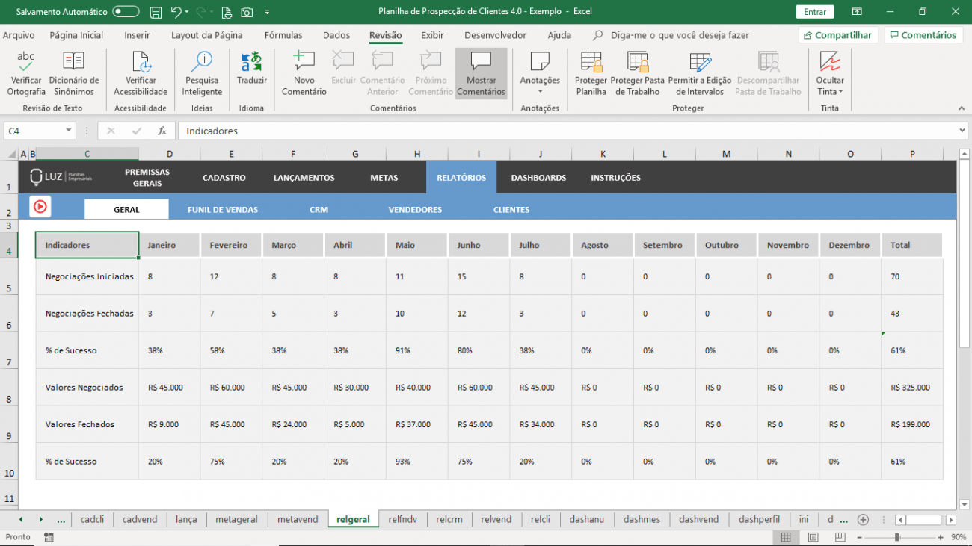
Task: Click the Entrar button
Action: [x=814, y=11]
